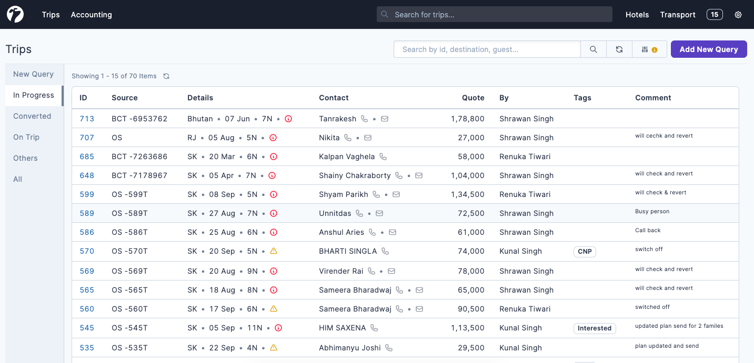Go to Hotels in the top navigation

[637, 15]
